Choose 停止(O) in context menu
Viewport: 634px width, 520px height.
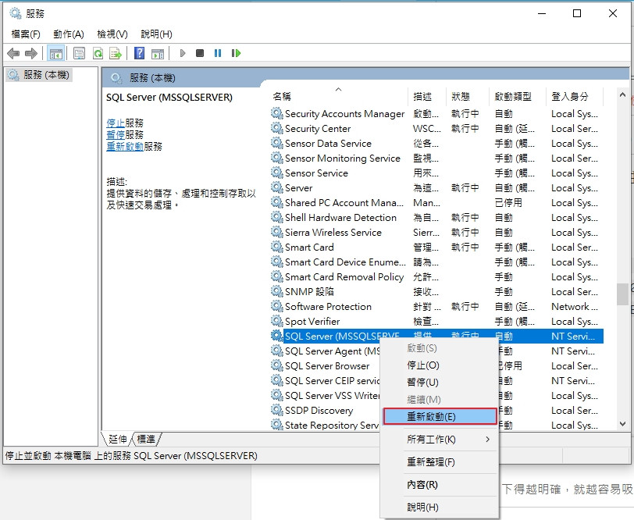(440, 365)
